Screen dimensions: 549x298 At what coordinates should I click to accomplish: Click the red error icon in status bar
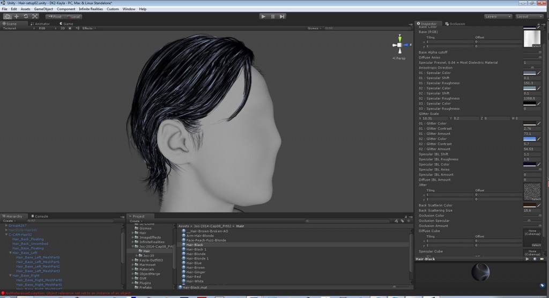[x=3, y=293]
